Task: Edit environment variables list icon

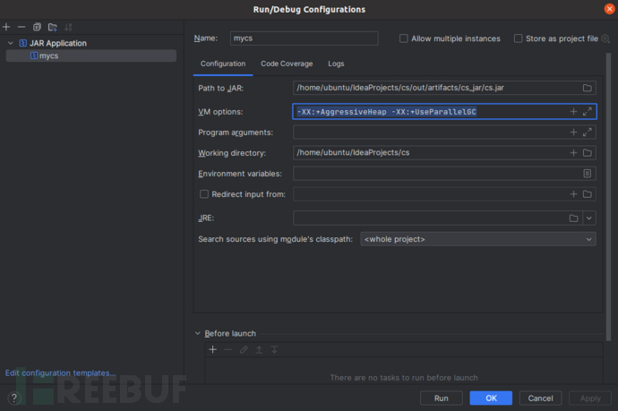Action: coord(588,173)
